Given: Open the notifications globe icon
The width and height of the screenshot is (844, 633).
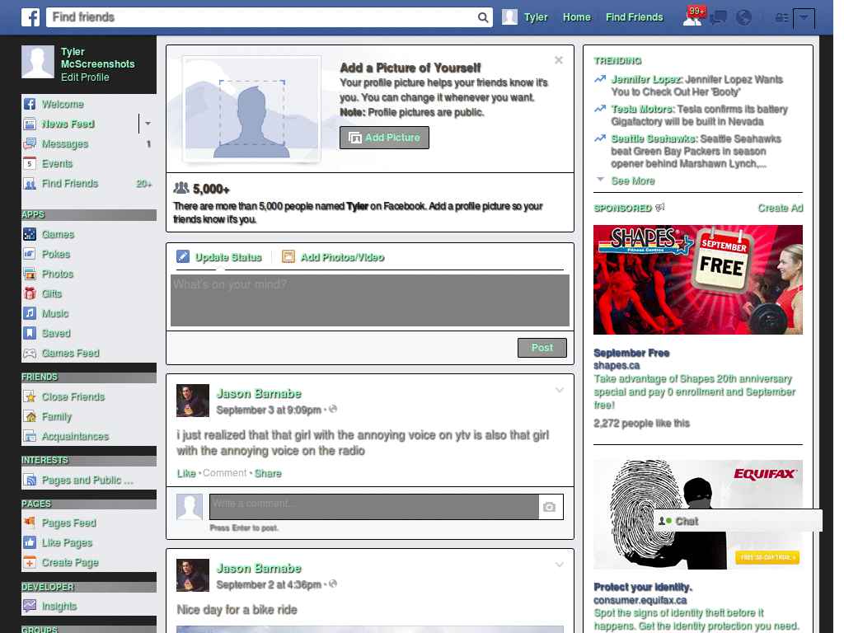Looking at the screenshot, I should (x=744, y=18).
